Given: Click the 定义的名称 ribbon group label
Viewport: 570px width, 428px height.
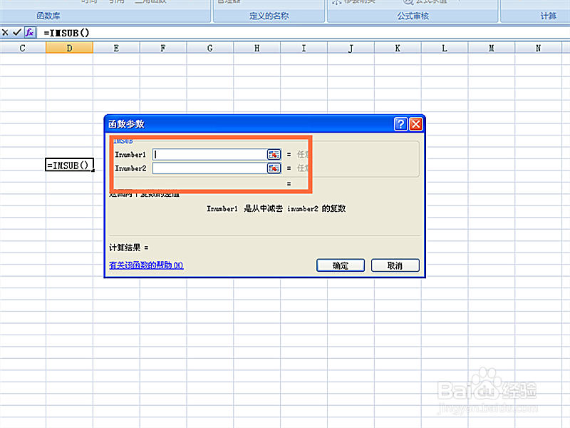Looking at the screenshot, I should pos(269,16).
